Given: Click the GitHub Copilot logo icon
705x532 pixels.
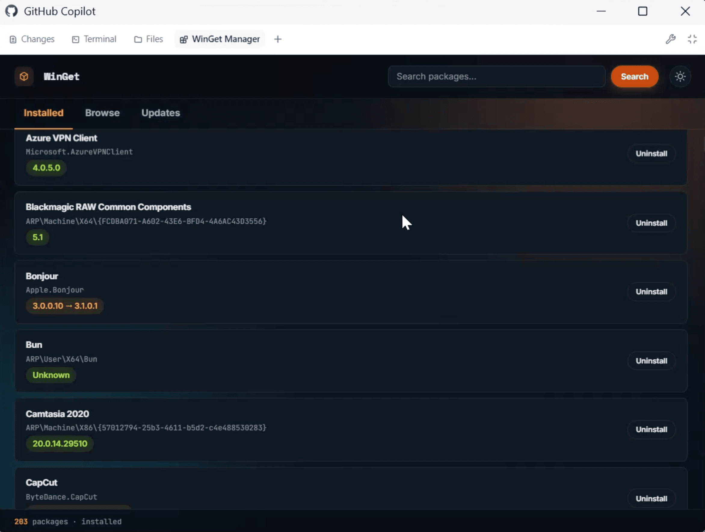Looking at the screenshot, I should [x=11, y=11].
